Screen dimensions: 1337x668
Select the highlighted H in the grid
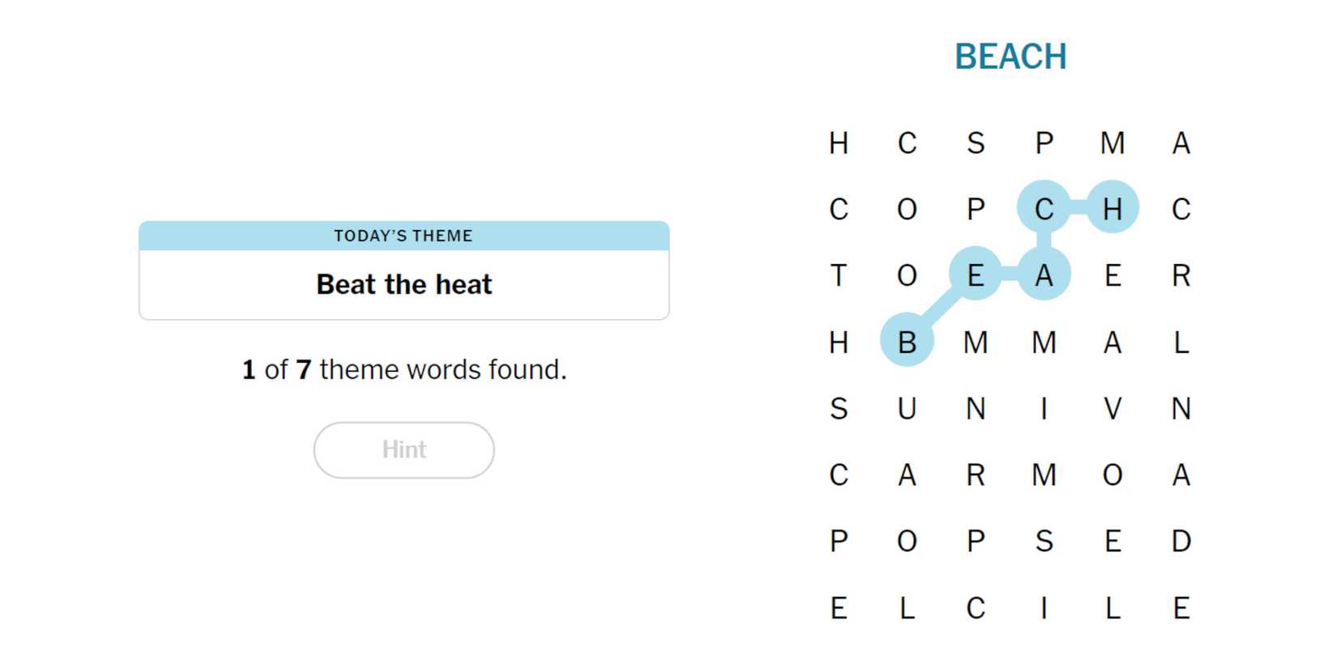coord(1112,209)
